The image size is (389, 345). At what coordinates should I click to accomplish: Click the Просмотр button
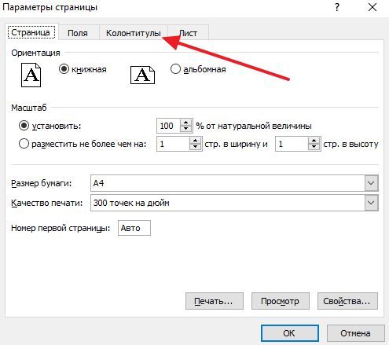(281, 301)
